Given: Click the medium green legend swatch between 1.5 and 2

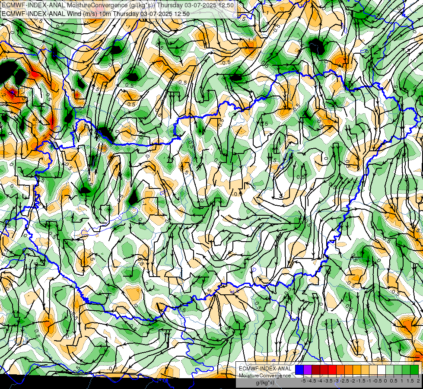Looking at the screenshot, I should point(406,370).
